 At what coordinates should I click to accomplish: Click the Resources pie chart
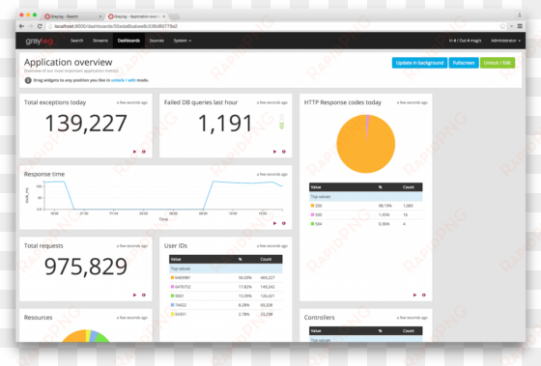[x=86, y=336]
